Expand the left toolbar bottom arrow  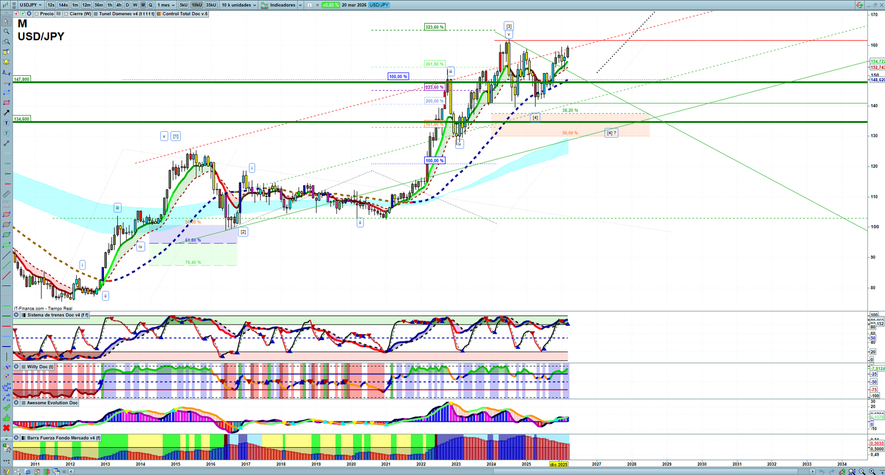6,438
